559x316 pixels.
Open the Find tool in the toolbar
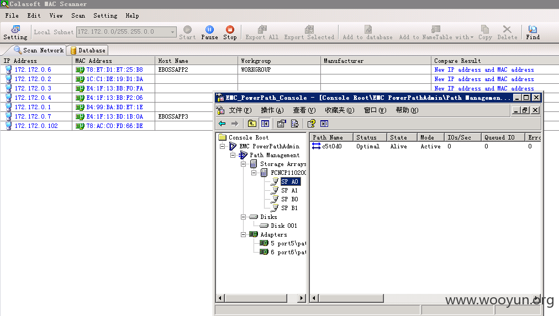click(x=532, y=33)
